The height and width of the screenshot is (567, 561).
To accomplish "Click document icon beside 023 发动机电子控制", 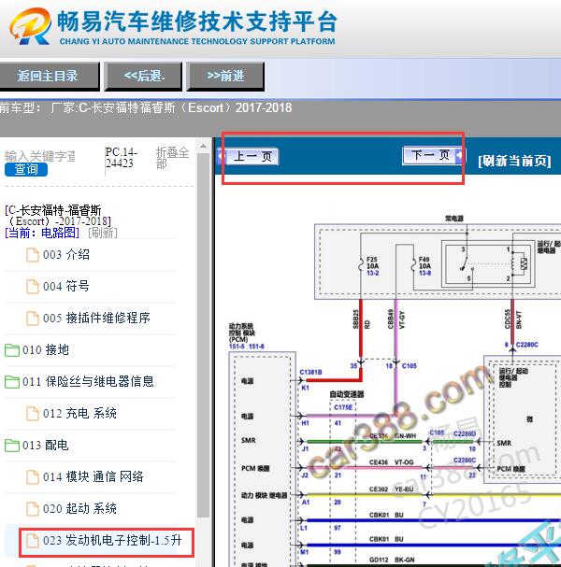I will 33,541.
